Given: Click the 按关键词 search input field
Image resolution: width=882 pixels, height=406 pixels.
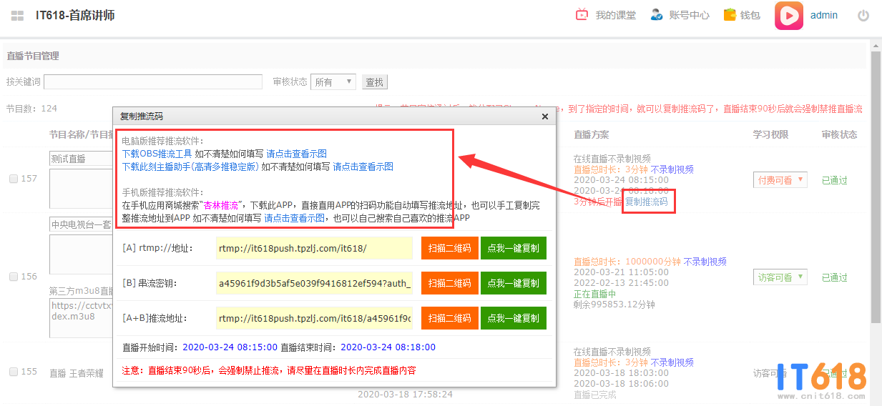Looking at the screenshot, I should click(x=152, y=82).
